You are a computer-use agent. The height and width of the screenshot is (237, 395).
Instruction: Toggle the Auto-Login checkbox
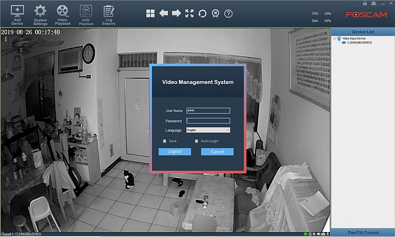coord(196,141)
